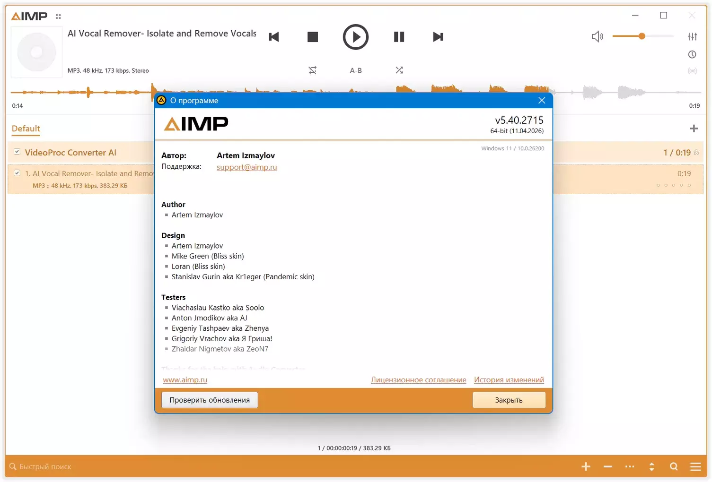Click Viachaslau Kastko aka Soolo tester entry
The height and width of the screenshot is (482, 712).
(x=218, y=308)
